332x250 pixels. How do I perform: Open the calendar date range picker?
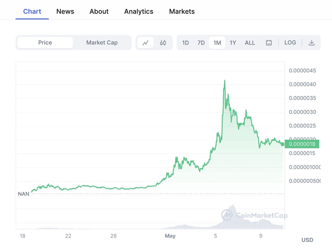(269, 43)
